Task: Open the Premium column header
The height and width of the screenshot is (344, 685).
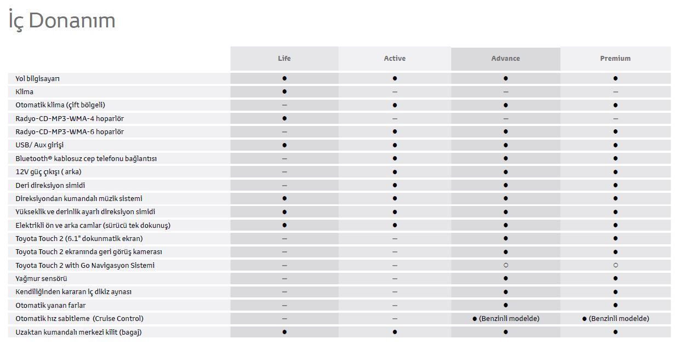Action: pyautogui.click(x=615, y=59)
